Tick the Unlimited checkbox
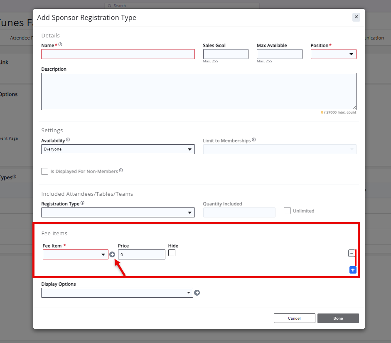Image resolution: width=391 pixels, height=343 pixels. 287,211
